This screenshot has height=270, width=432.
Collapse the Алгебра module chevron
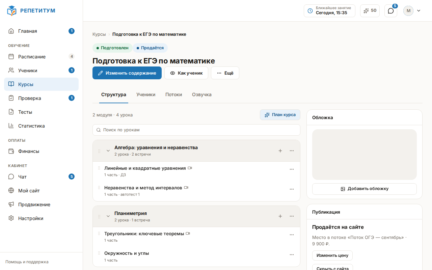pyautogui.click(x=108, y=151)
